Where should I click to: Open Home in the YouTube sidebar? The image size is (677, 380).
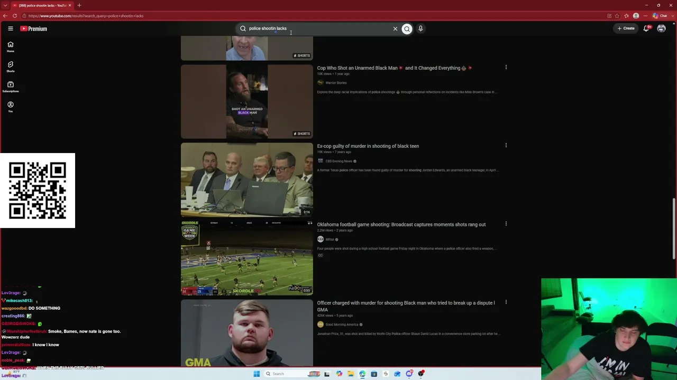pos(11,47)
